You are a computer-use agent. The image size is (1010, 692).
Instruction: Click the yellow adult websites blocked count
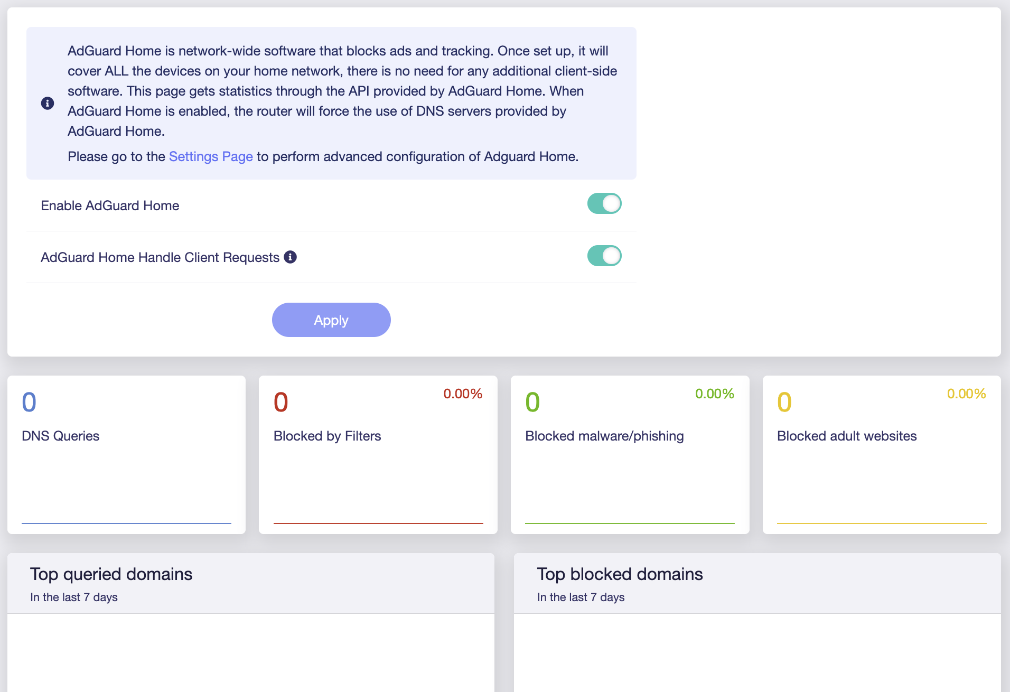pyautogui.click(x=784, y=402)
